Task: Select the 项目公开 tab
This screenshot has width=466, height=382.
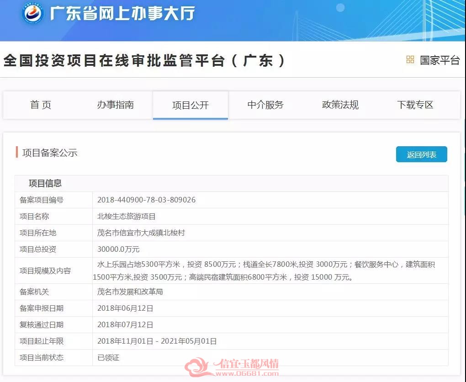Action: [x=191, y=105]
